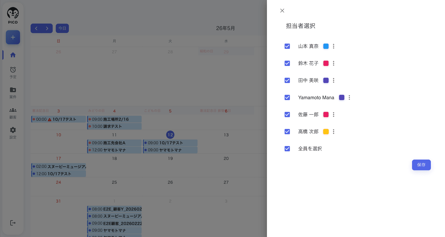Open the 02:00 スヌーピーミュージアム event on May 17
This screenshot has width=445, height=237.
tap(59, 166)
